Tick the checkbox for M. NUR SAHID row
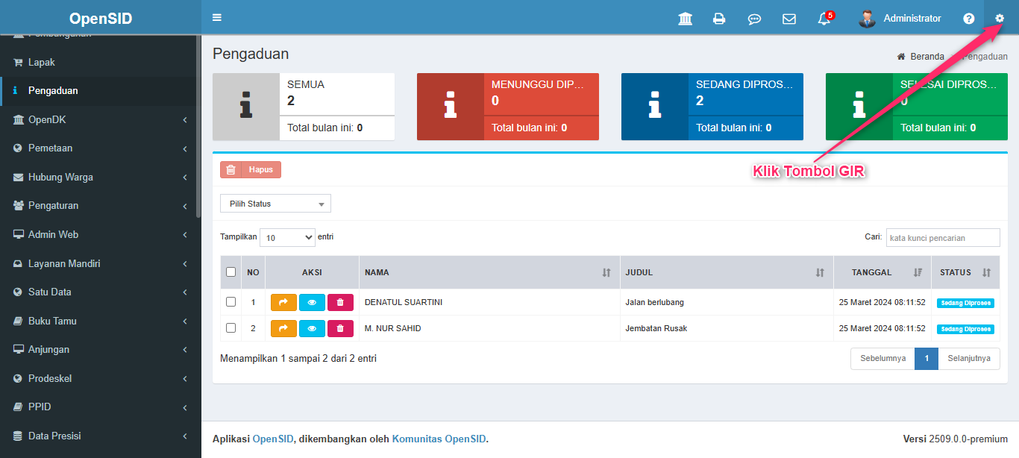Image resolution: width=1019 pixels, height=458 pixels. [231, 328]
